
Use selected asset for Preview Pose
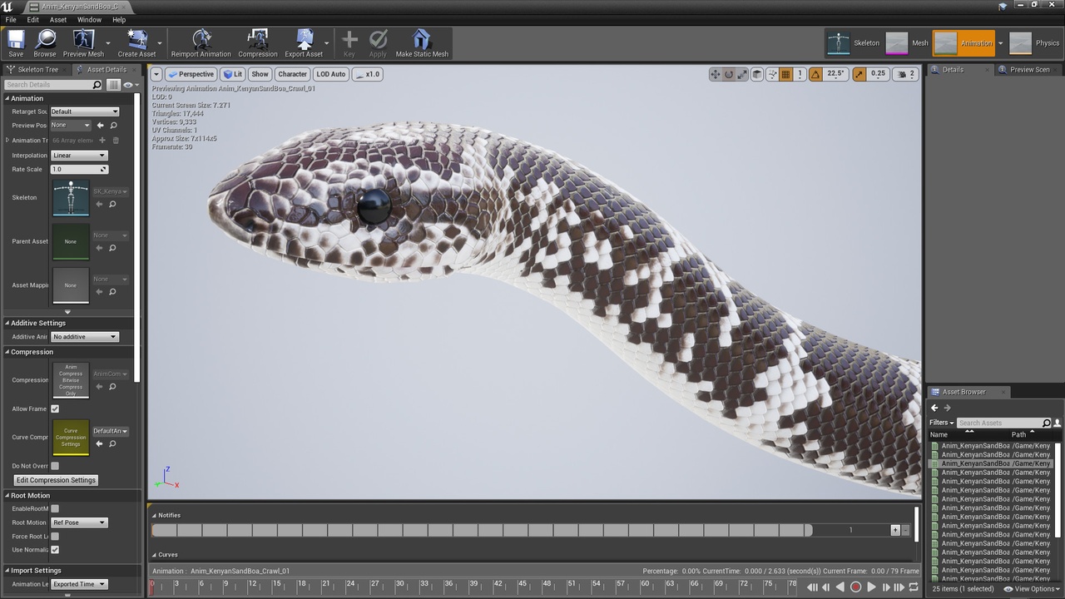tap(101, 126)
